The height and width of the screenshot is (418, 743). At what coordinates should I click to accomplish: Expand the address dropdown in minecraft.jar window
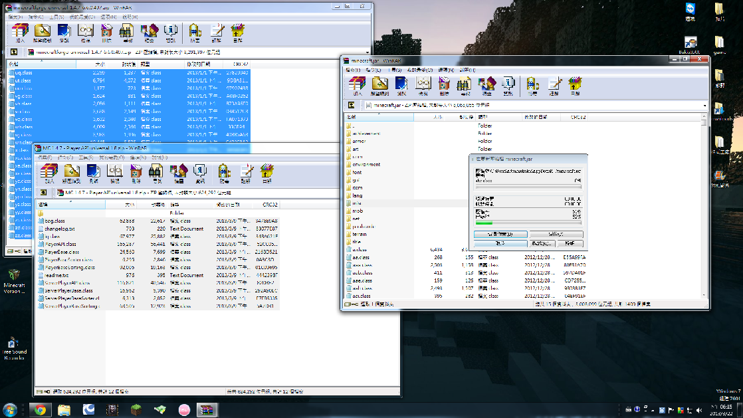coord(704,105)
